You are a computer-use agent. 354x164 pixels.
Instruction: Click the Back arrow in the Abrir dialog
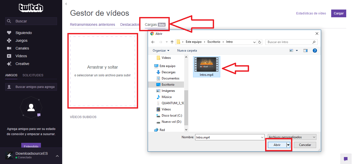(153, 42)
